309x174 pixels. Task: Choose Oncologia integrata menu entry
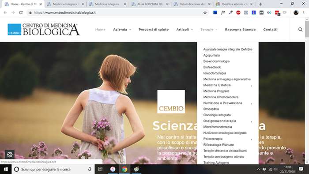pos(217,115)
